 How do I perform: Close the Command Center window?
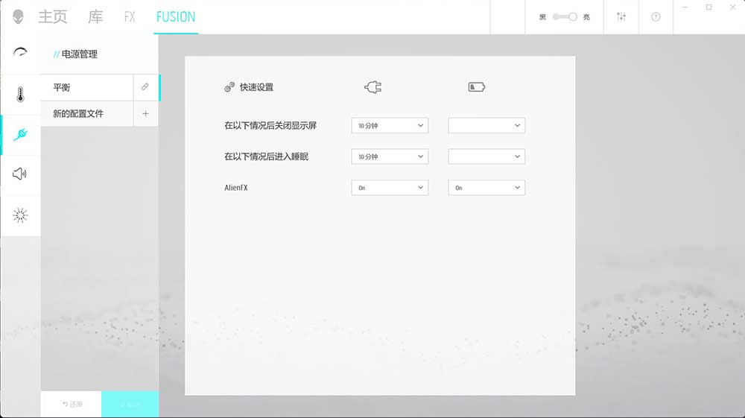pos(732,7)
